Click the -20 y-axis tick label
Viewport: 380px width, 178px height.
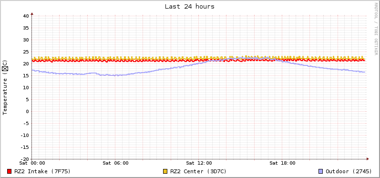coord(24,159)
